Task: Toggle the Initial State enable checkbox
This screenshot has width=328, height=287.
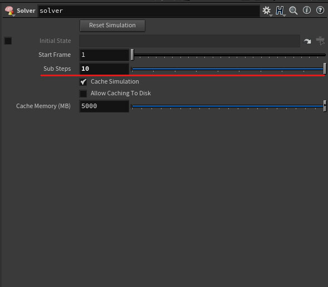Action: point(8,41)
